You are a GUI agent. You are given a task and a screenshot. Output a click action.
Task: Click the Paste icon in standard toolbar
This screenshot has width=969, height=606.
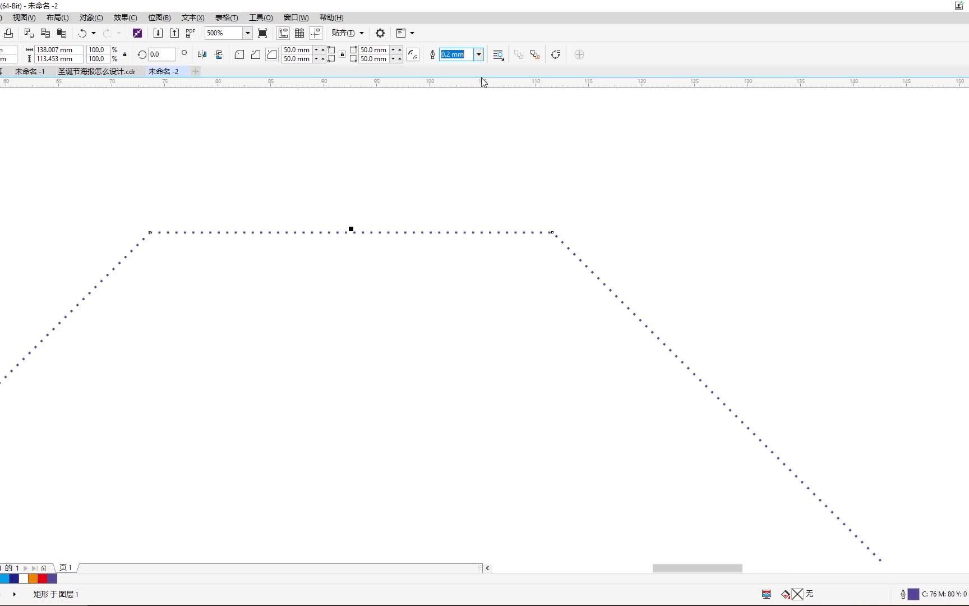[x=62, y=33]
